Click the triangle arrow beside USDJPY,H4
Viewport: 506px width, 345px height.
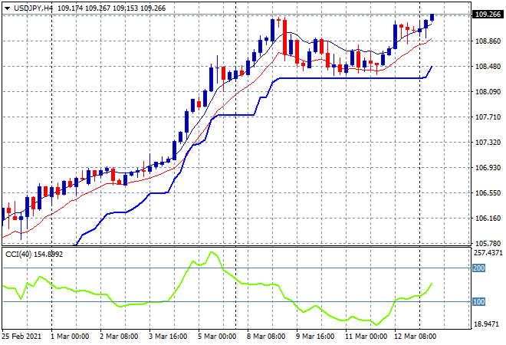tap(7, 8)
